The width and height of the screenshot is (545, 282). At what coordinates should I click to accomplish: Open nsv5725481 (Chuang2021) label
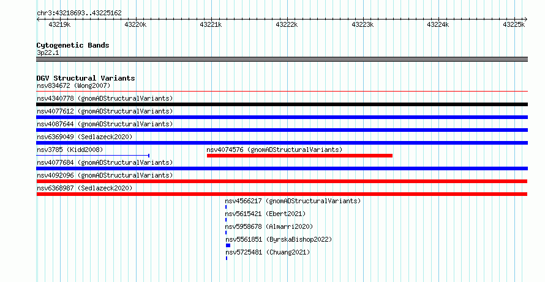point(268,252)
